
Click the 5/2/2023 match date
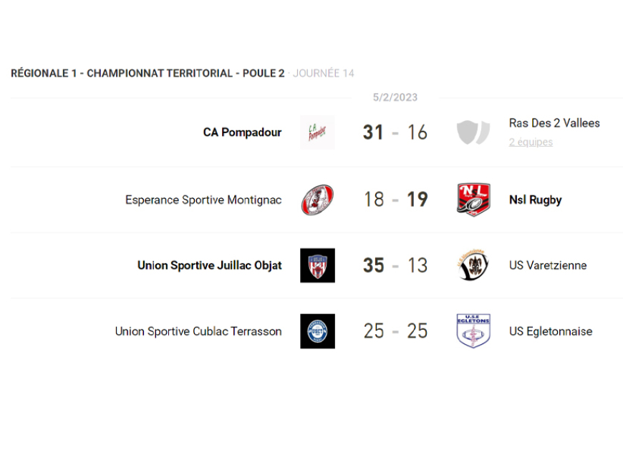click(x=395, y=97)
